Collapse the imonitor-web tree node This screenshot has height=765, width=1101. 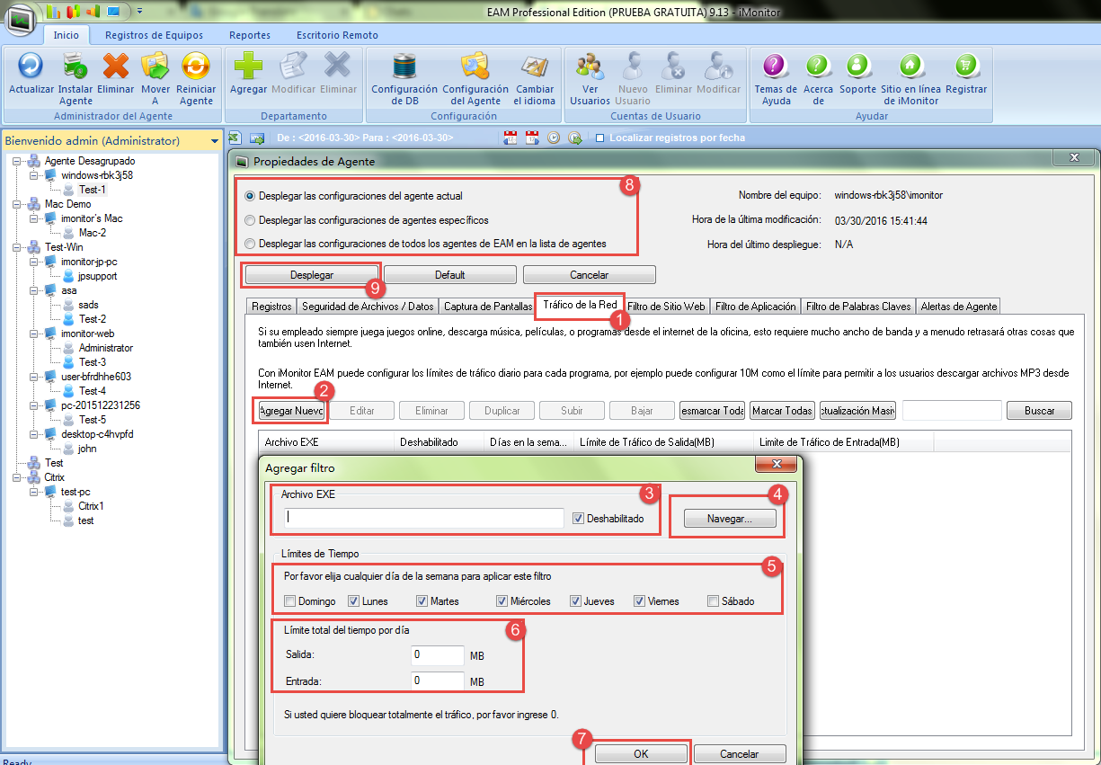coord(33,334)
